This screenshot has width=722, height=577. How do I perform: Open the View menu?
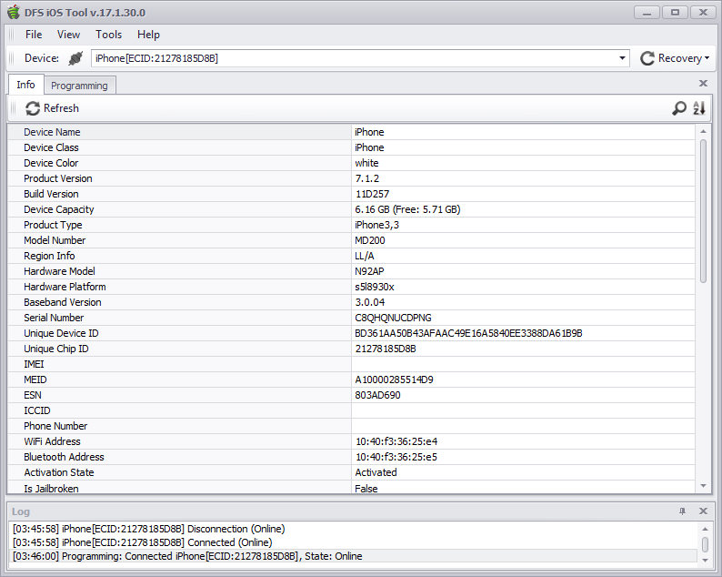(68, 35)
